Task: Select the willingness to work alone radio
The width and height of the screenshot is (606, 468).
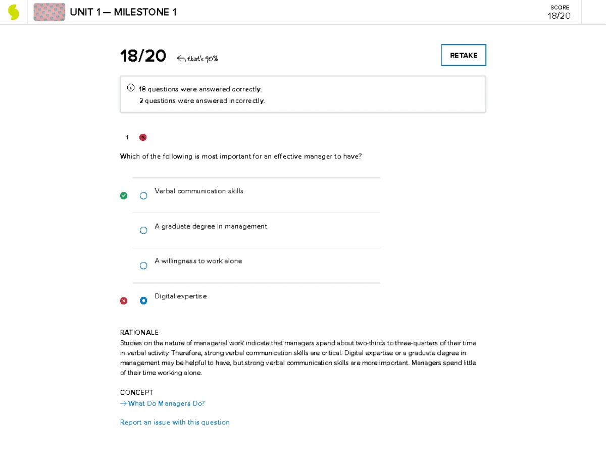Action: click(143, 266)
